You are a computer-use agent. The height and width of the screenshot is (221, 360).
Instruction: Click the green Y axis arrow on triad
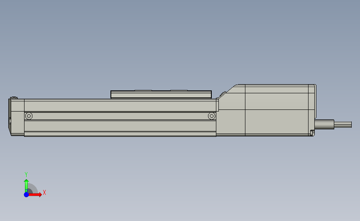(x=27, y=186)
